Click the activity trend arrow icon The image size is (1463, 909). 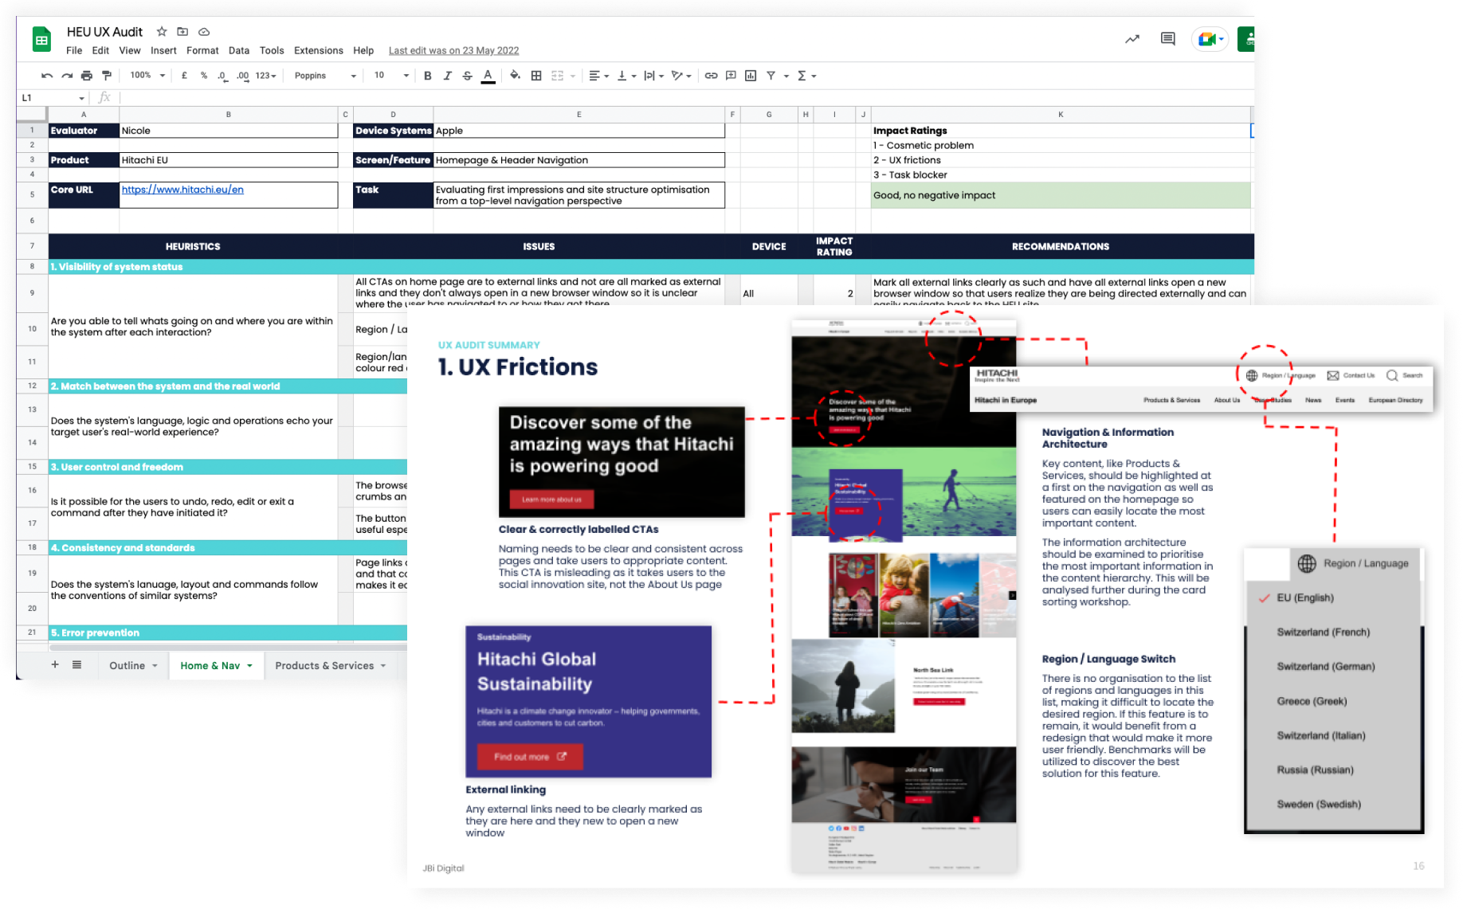[1132, 38]
